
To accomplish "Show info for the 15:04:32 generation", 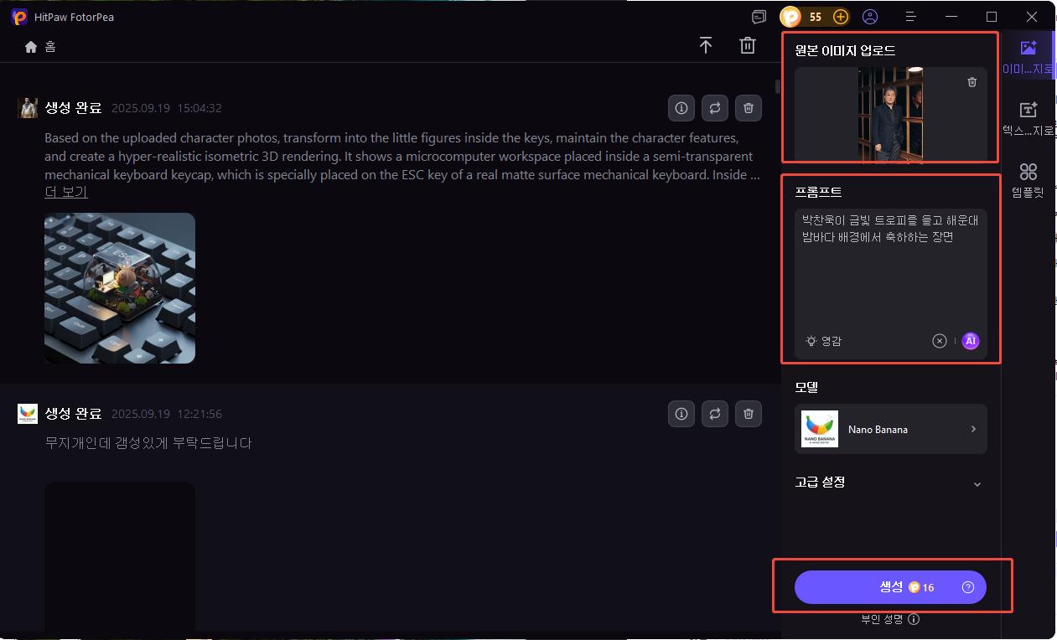I will [x=681, y=108].
